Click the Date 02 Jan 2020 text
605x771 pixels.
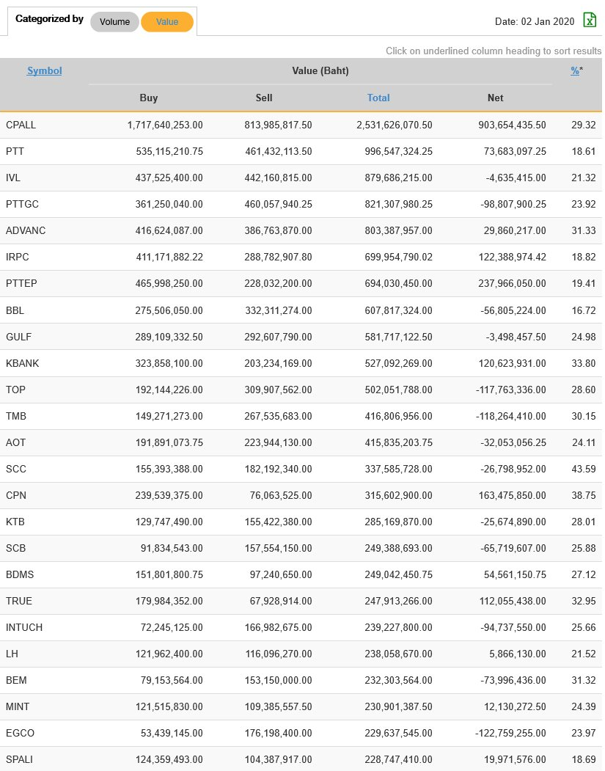[x=535, y=22]
